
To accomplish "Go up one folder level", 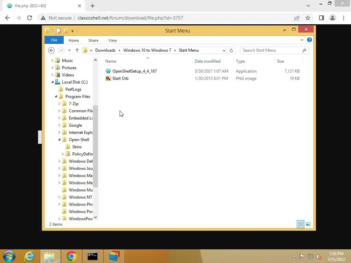I will point(77,50).
